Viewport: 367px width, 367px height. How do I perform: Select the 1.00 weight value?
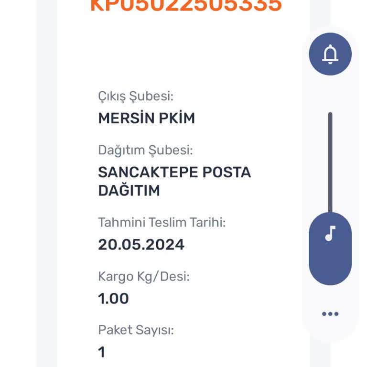click(x=113, y=298)
